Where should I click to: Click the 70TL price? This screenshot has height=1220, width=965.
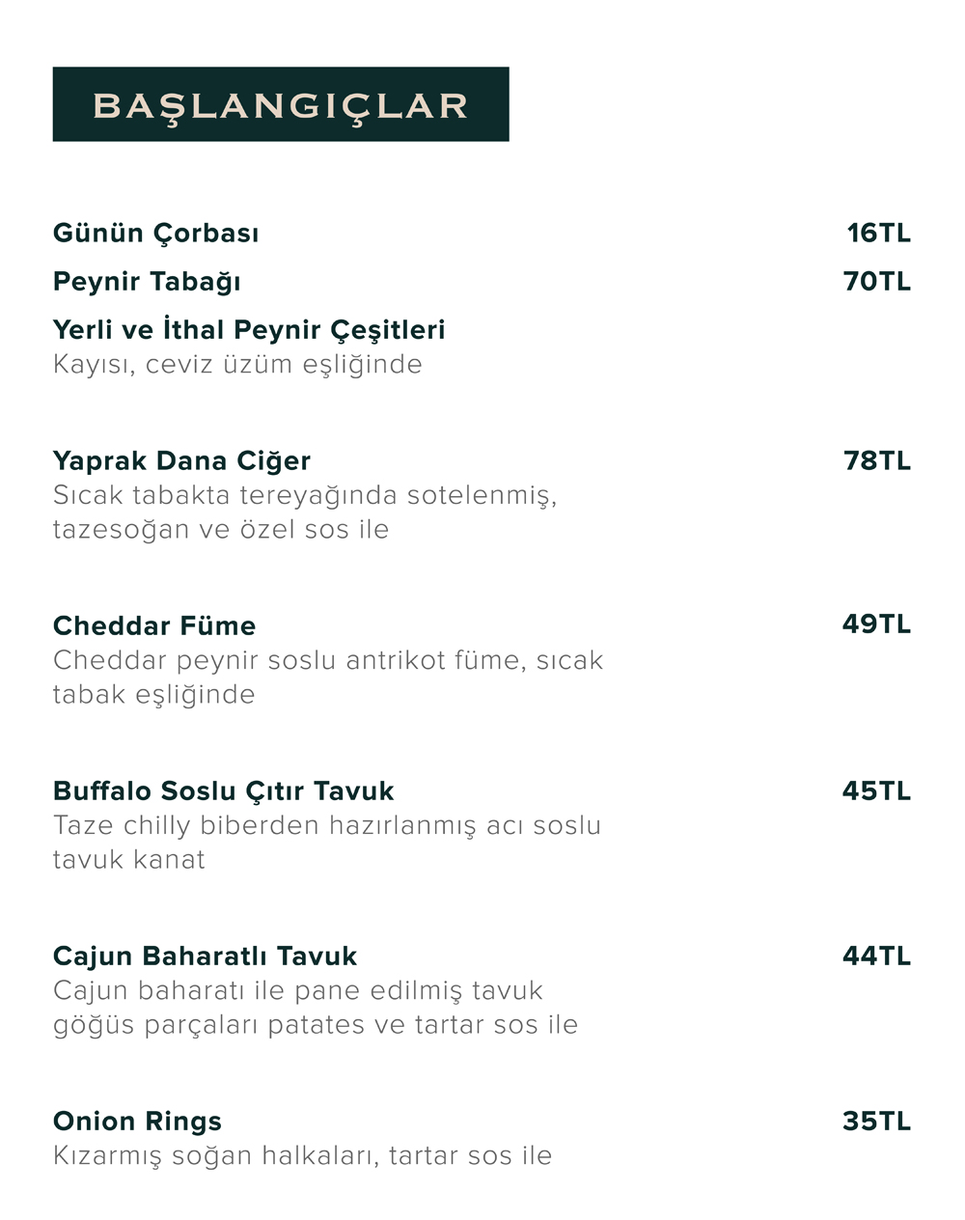(876, 281)
